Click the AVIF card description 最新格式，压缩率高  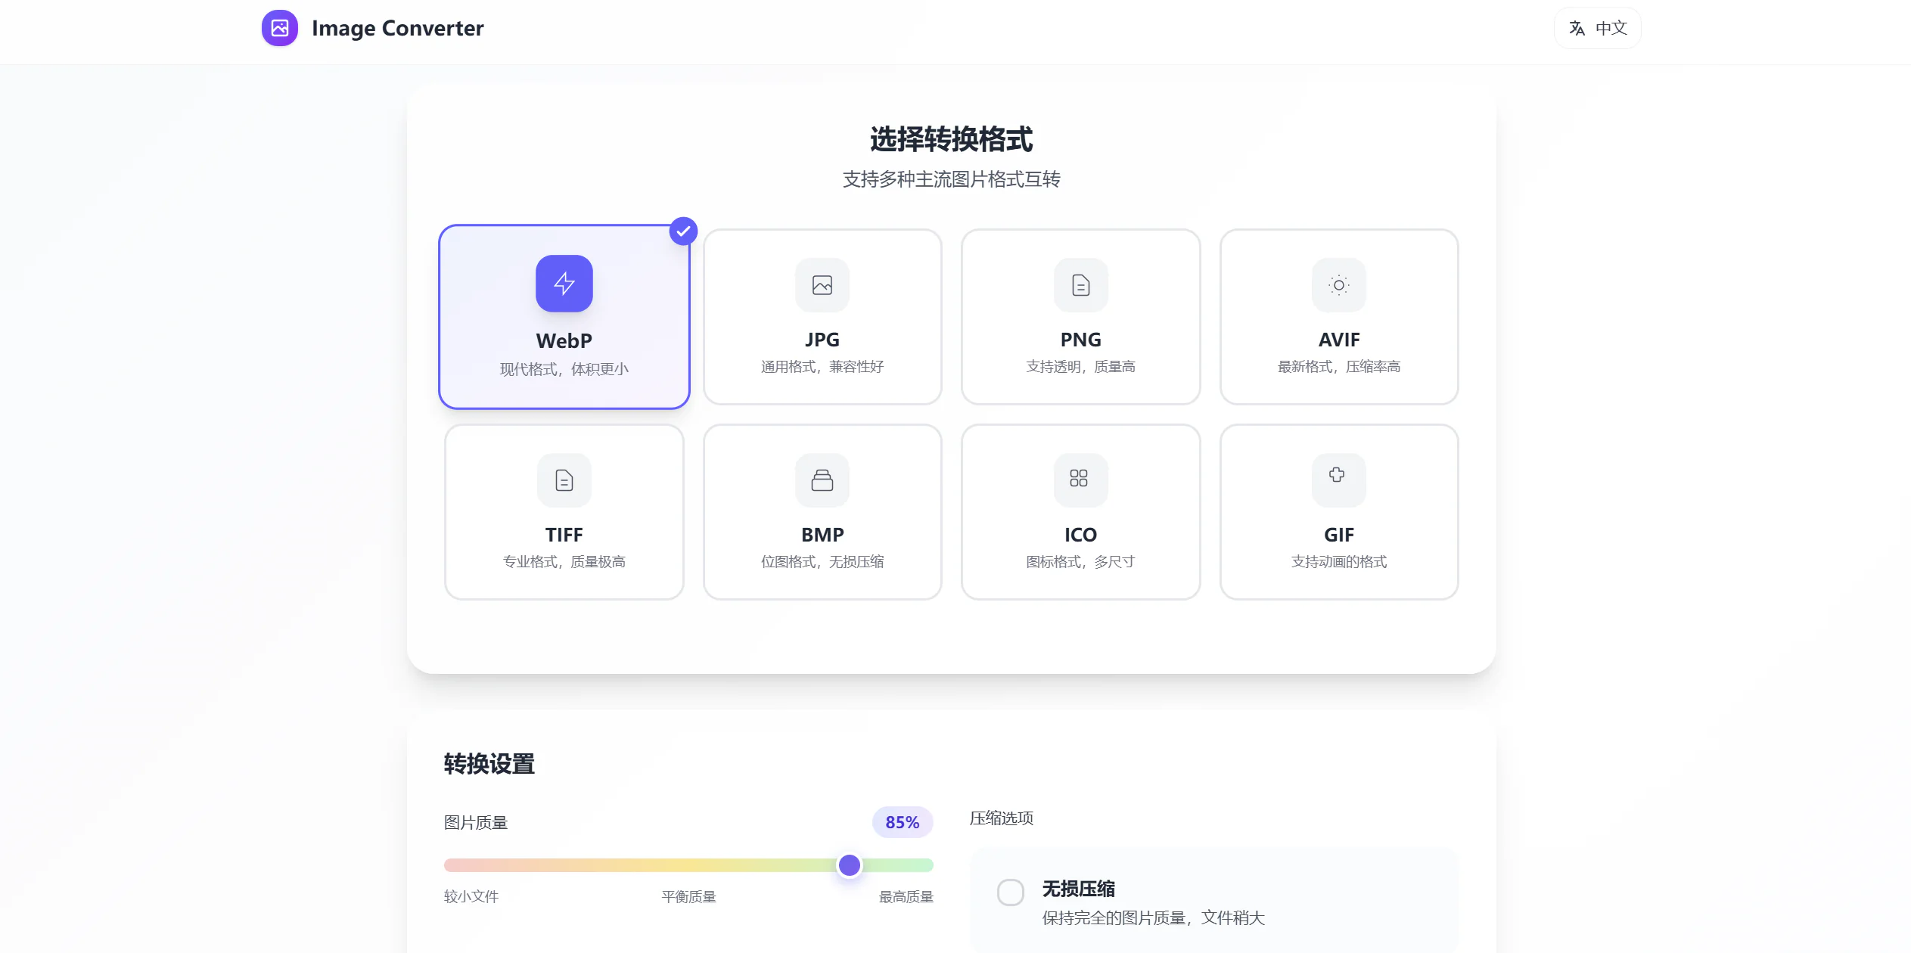(x=1338, y=367)
